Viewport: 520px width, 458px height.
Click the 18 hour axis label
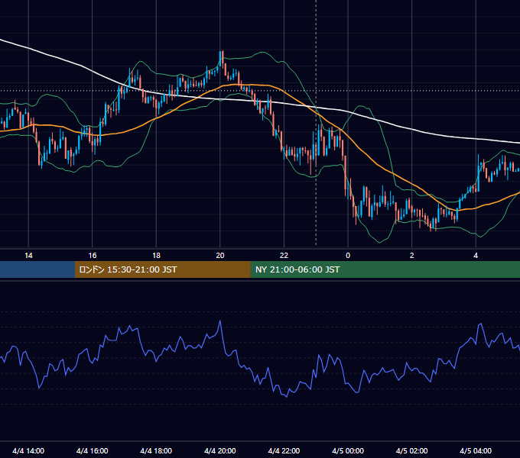pos(156,256)
